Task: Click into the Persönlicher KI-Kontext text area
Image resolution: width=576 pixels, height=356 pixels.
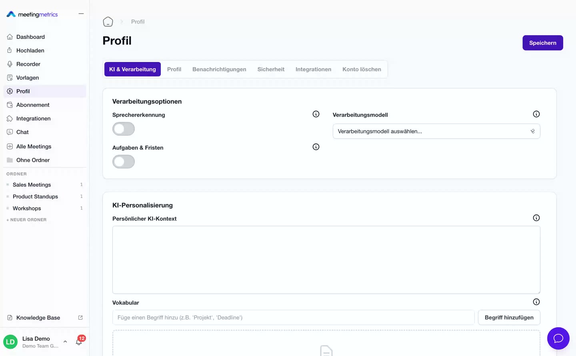Action: tap(326, 260)
